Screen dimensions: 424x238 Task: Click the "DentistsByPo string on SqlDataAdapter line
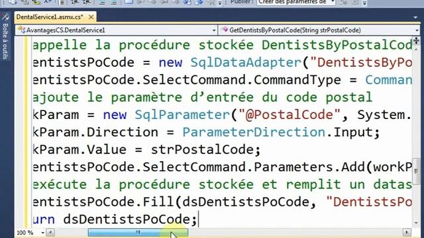361,63
